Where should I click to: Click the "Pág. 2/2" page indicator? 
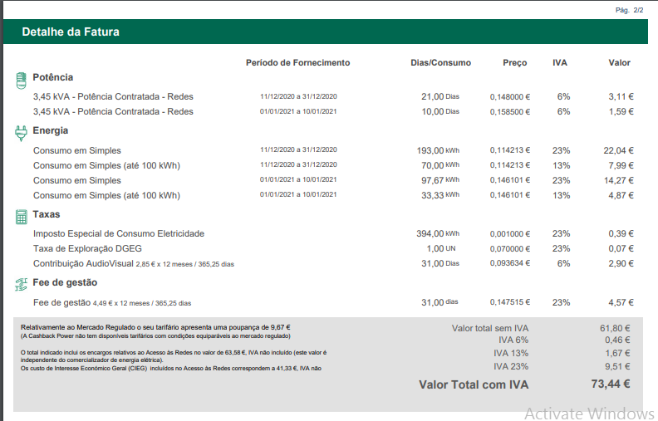[629, 10]
